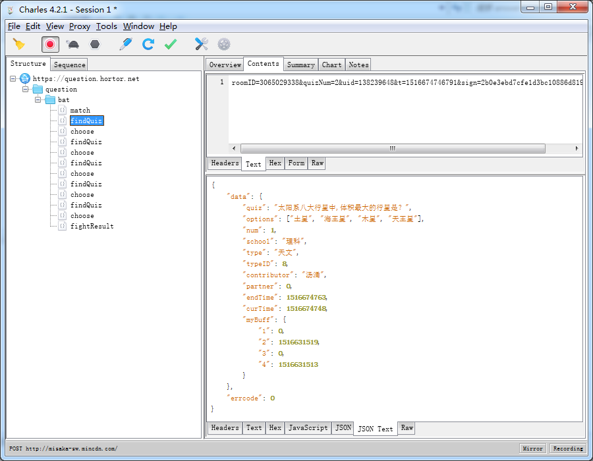Click the POST misaka-sw.mincdn.com status text
The image size is (593, 461).
point(63,448)
